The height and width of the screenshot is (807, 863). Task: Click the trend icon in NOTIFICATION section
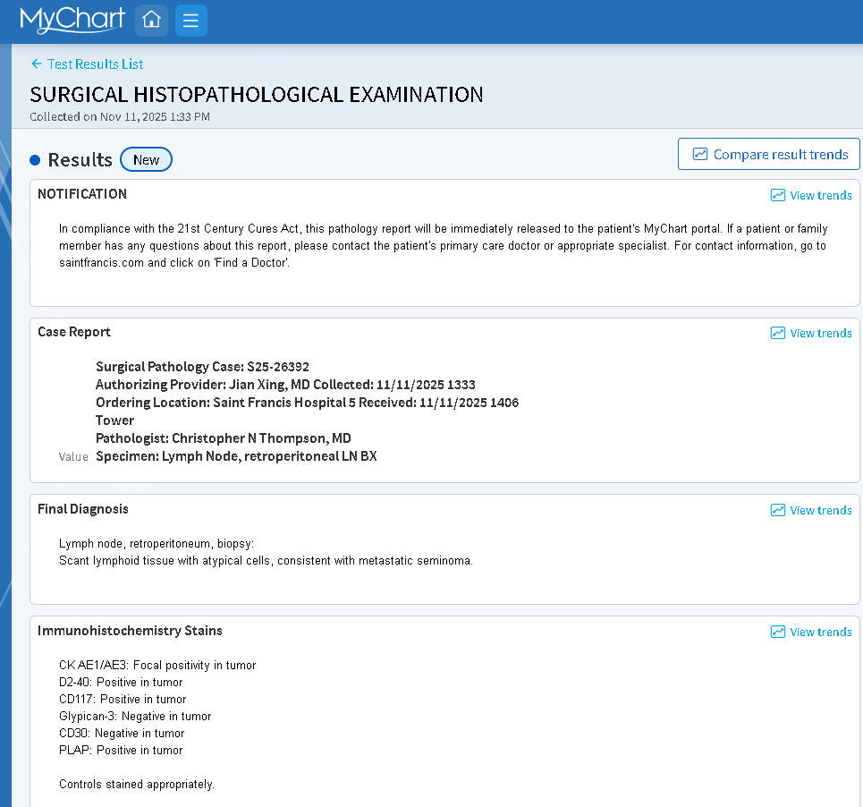[x=778, y=195]
